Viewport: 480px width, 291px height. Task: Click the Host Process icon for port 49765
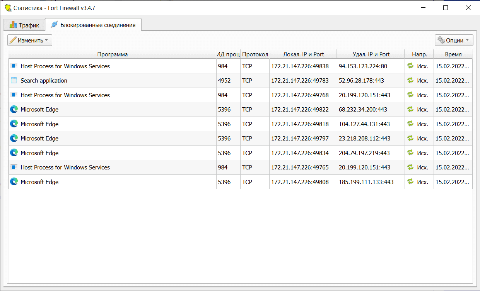pyautogui.click(x=14, y=167)
